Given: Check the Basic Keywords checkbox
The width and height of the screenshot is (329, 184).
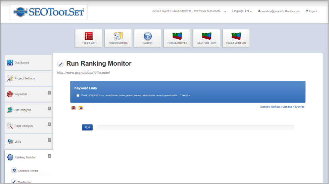Looking at the screenshot, I should (78, 96).
